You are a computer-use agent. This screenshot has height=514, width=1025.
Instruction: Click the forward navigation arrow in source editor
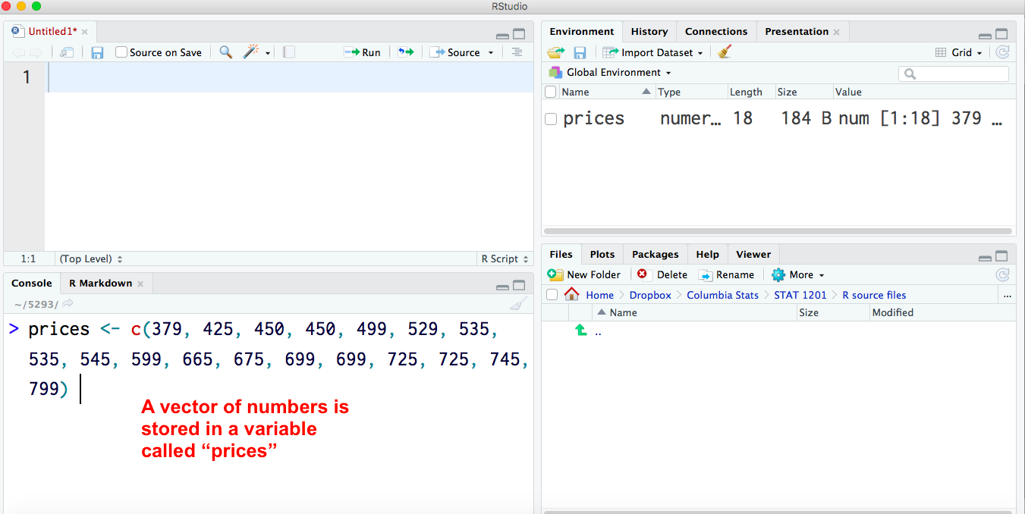click(36, 52)
